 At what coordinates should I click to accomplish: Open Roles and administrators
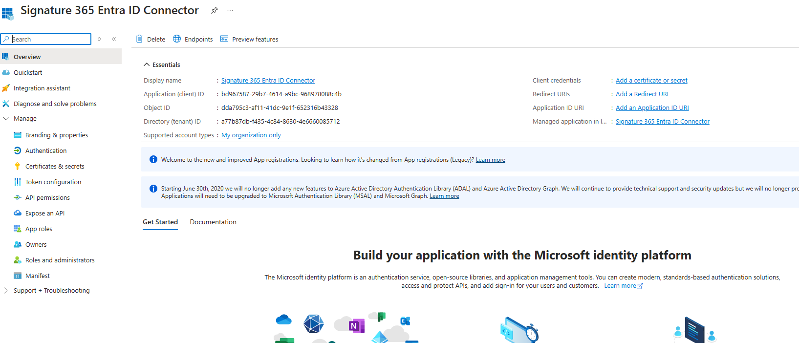61,260
